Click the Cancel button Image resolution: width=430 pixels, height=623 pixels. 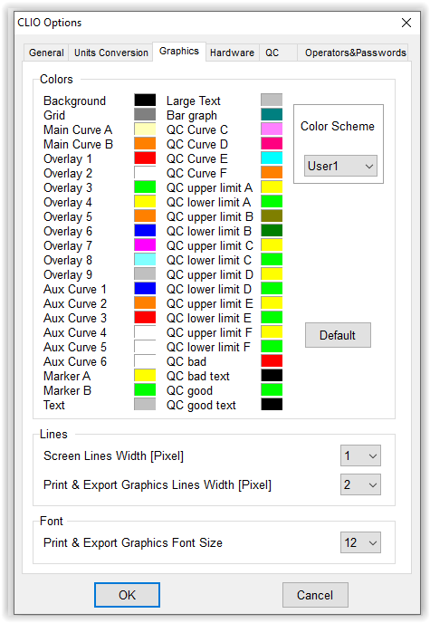pyautogui.click(x=315, y=595)
